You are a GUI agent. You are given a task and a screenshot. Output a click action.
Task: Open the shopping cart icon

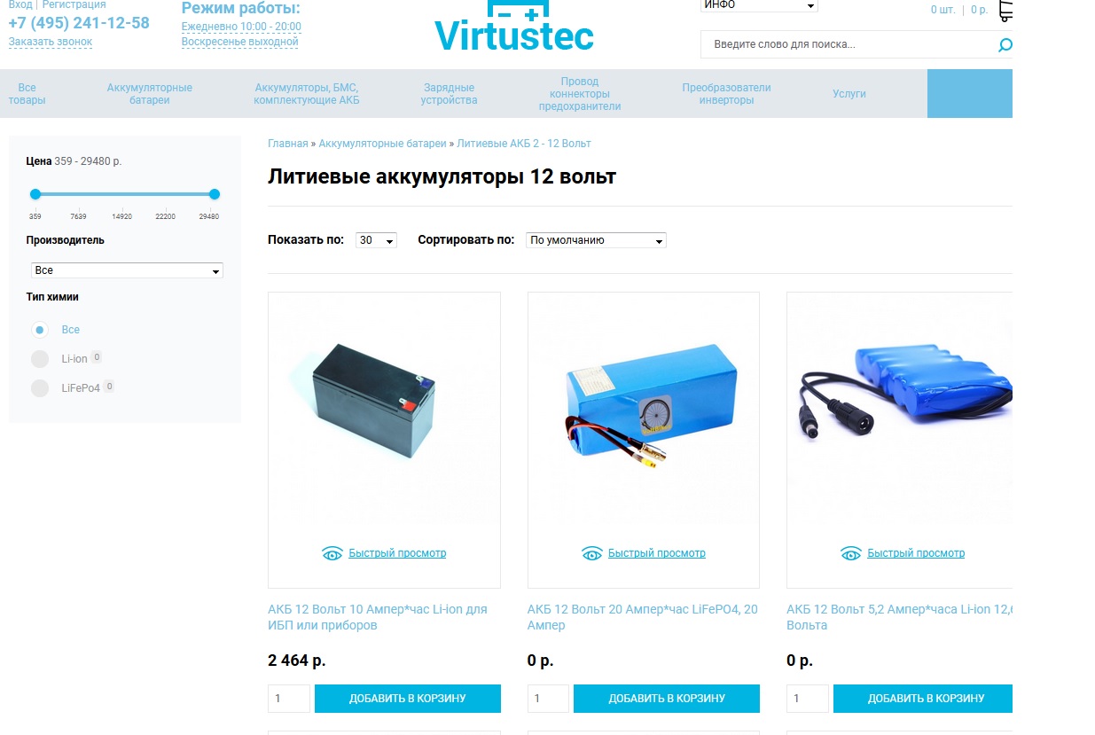pos(1005,10)
